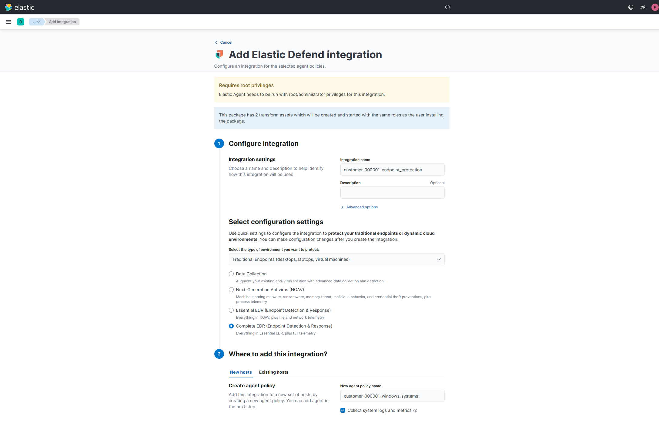Expand collapsed breadcrumb ellipsis dropdown

36,22
